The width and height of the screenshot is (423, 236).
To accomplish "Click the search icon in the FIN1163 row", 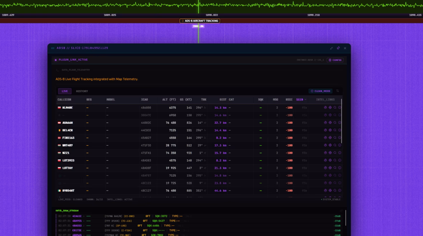I will pyautogui.click(x=335, y=138).
